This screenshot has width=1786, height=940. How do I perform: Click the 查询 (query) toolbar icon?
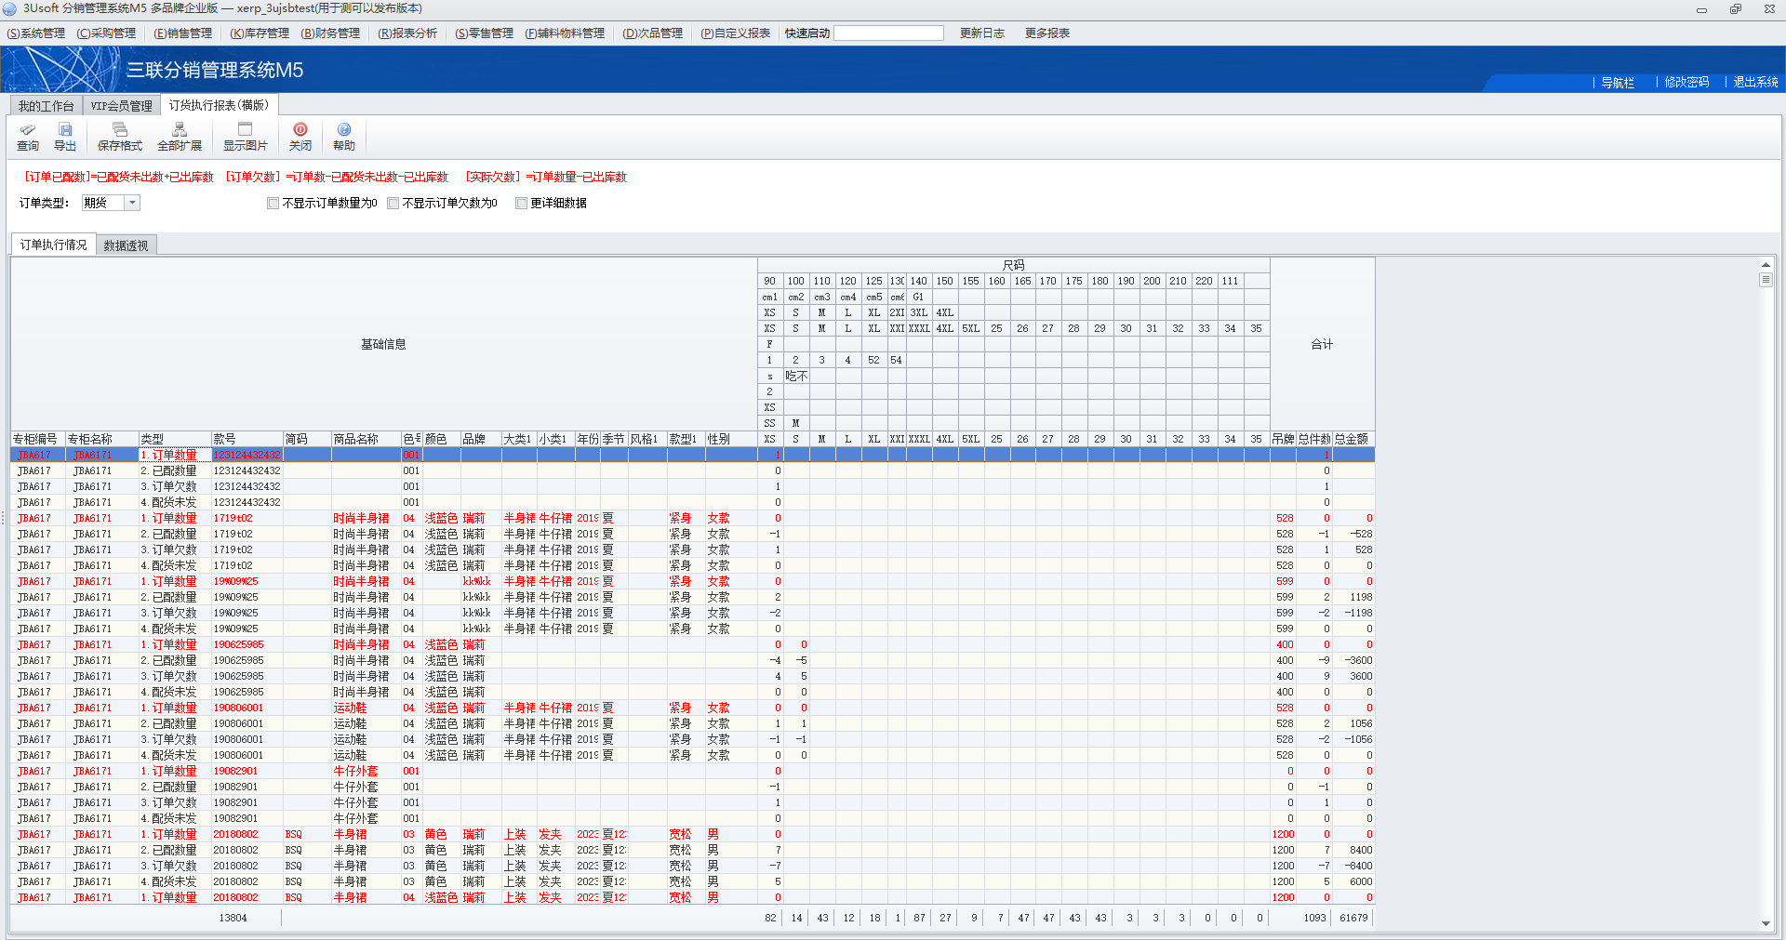point(28,136)
